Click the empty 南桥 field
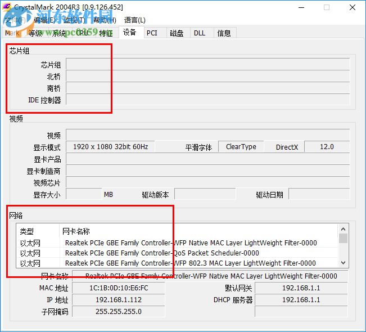The image size is (366, 332). 208,88
